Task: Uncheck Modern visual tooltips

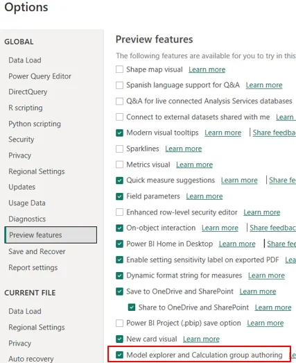Action: click(x=119, y=133)
